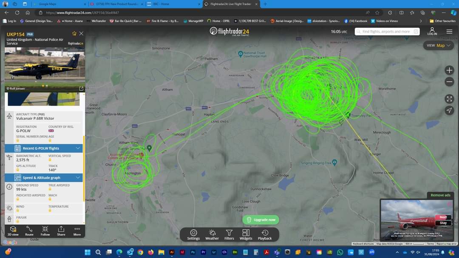Click the Flightradar24 logo
The width and height of the screenshot is (459, 258).
[229, 31]
